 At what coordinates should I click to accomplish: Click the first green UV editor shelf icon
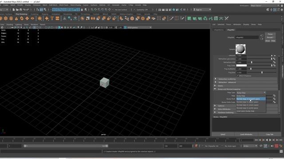[189, 19]
